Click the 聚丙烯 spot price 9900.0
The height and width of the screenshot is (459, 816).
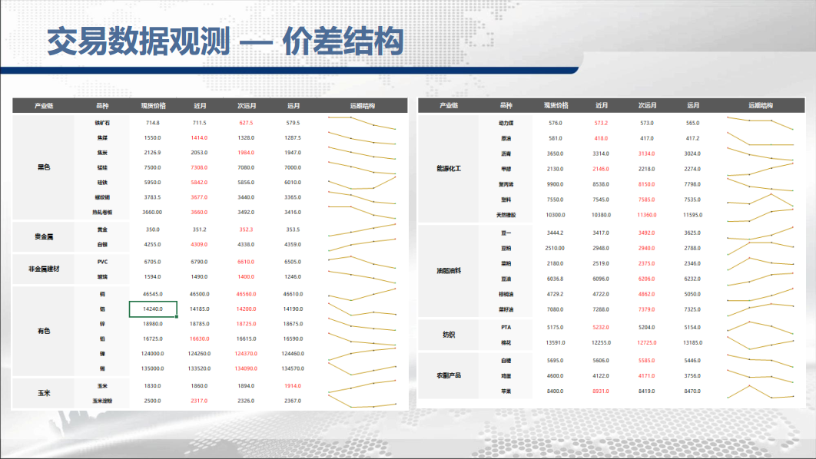click(556, 184)
